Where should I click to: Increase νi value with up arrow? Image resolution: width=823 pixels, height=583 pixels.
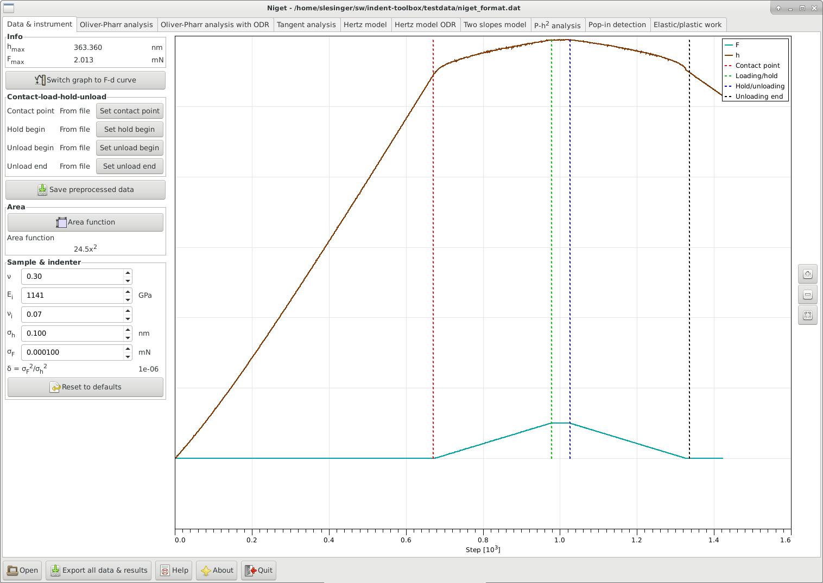coord(128,311)
